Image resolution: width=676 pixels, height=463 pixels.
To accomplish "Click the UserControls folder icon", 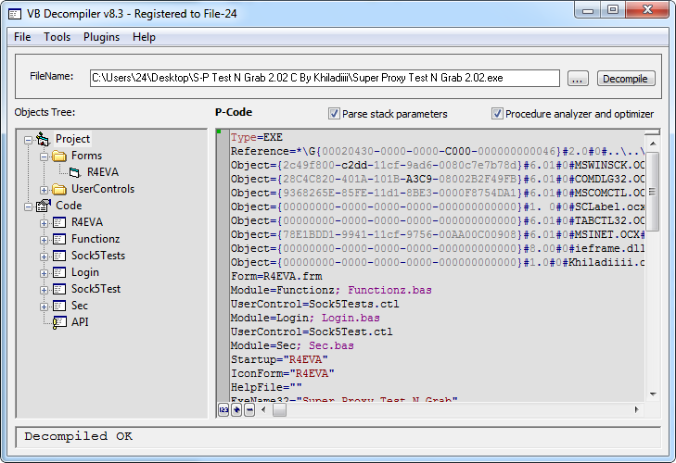I will [x=59, y=189].
